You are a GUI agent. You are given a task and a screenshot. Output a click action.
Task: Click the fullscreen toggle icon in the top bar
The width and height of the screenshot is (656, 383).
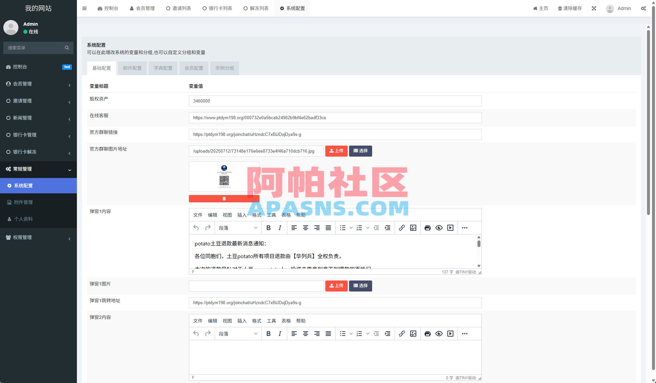coord(594,8)
